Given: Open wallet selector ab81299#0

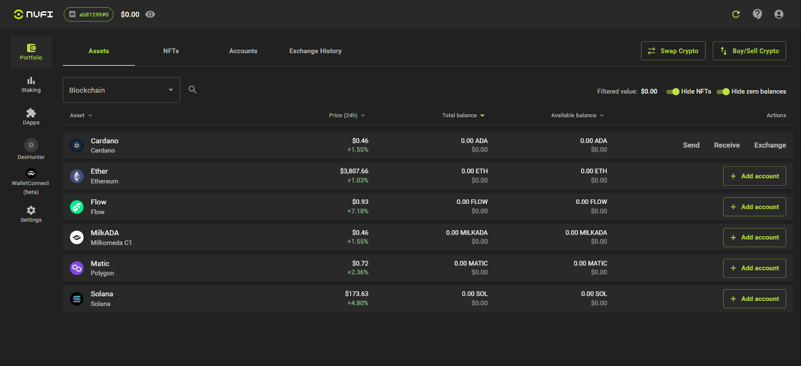Looking at the screenshot, I should tap(89, 14).
